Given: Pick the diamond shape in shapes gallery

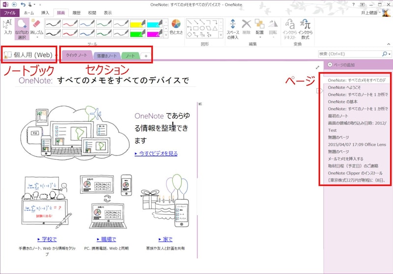Looking at the screenshot, I should [190, 34].
